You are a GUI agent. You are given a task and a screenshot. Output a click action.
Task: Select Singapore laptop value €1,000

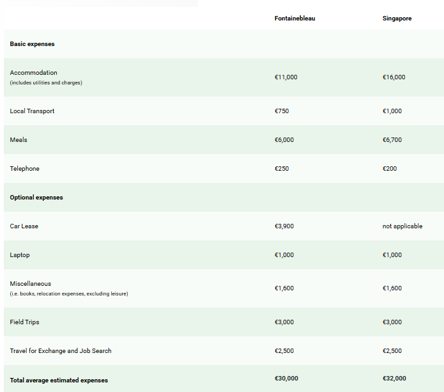pos(392,255)
